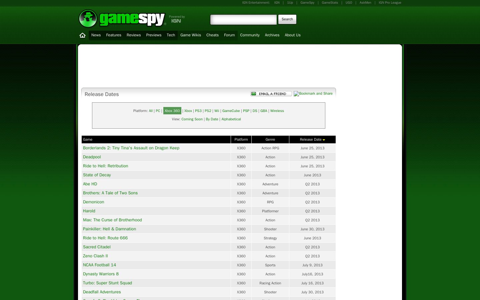
Task: Visit 1Up in the top network bar
Action: click(x=290, y=3)
